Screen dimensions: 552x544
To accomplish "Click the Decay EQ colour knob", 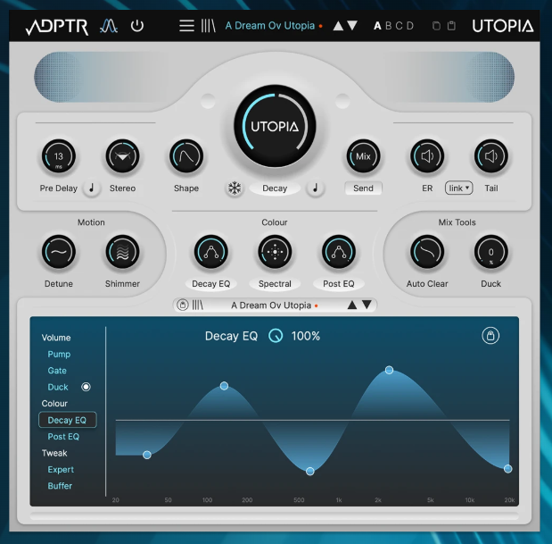I will 210,252.
